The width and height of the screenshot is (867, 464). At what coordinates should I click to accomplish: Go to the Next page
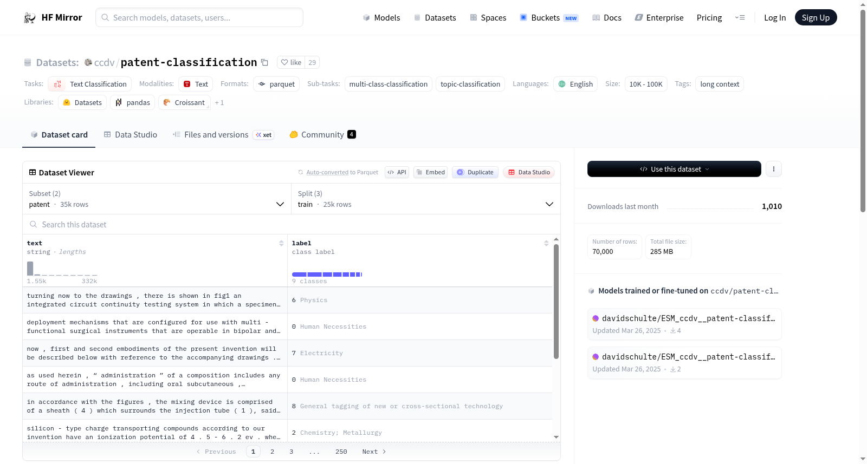374,452
